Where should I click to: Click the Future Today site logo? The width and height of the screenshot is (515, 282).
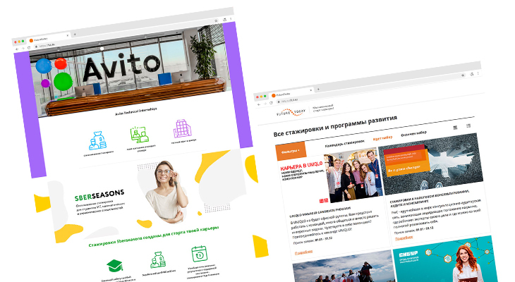291,112
